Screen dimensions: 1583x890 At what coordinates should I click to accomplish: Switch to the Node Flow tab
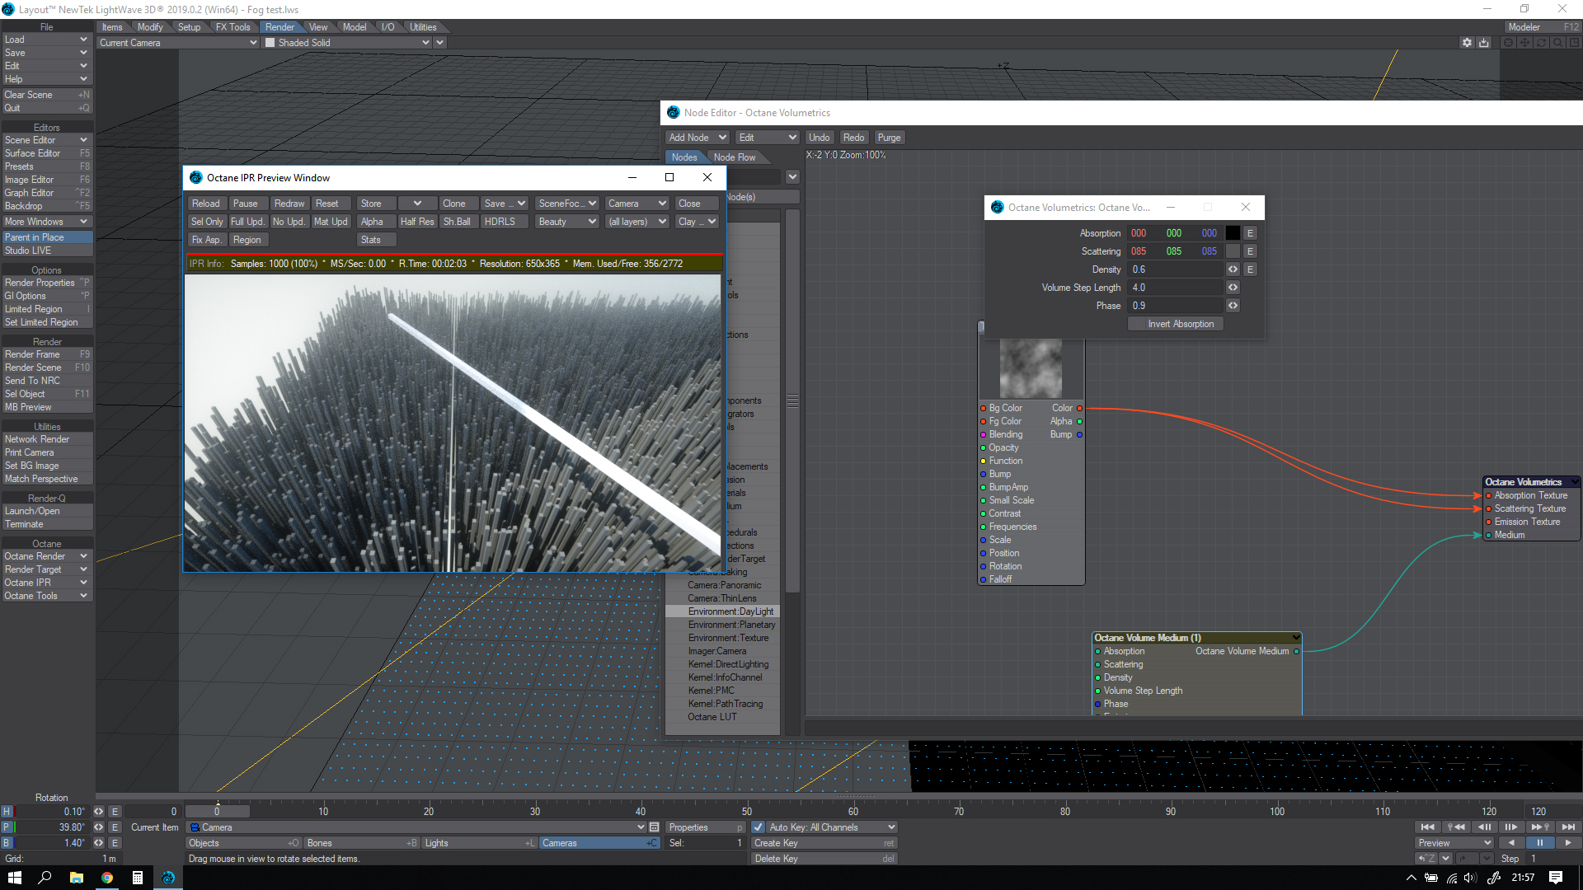click(x=735, y=157)
